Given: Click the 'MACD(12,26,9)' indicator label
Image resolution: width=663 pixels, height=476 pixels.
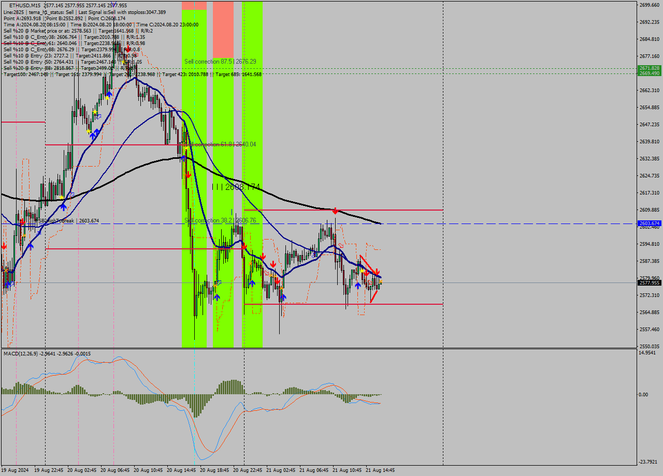Looking at the screenshot, I should [x=20, y=353].
